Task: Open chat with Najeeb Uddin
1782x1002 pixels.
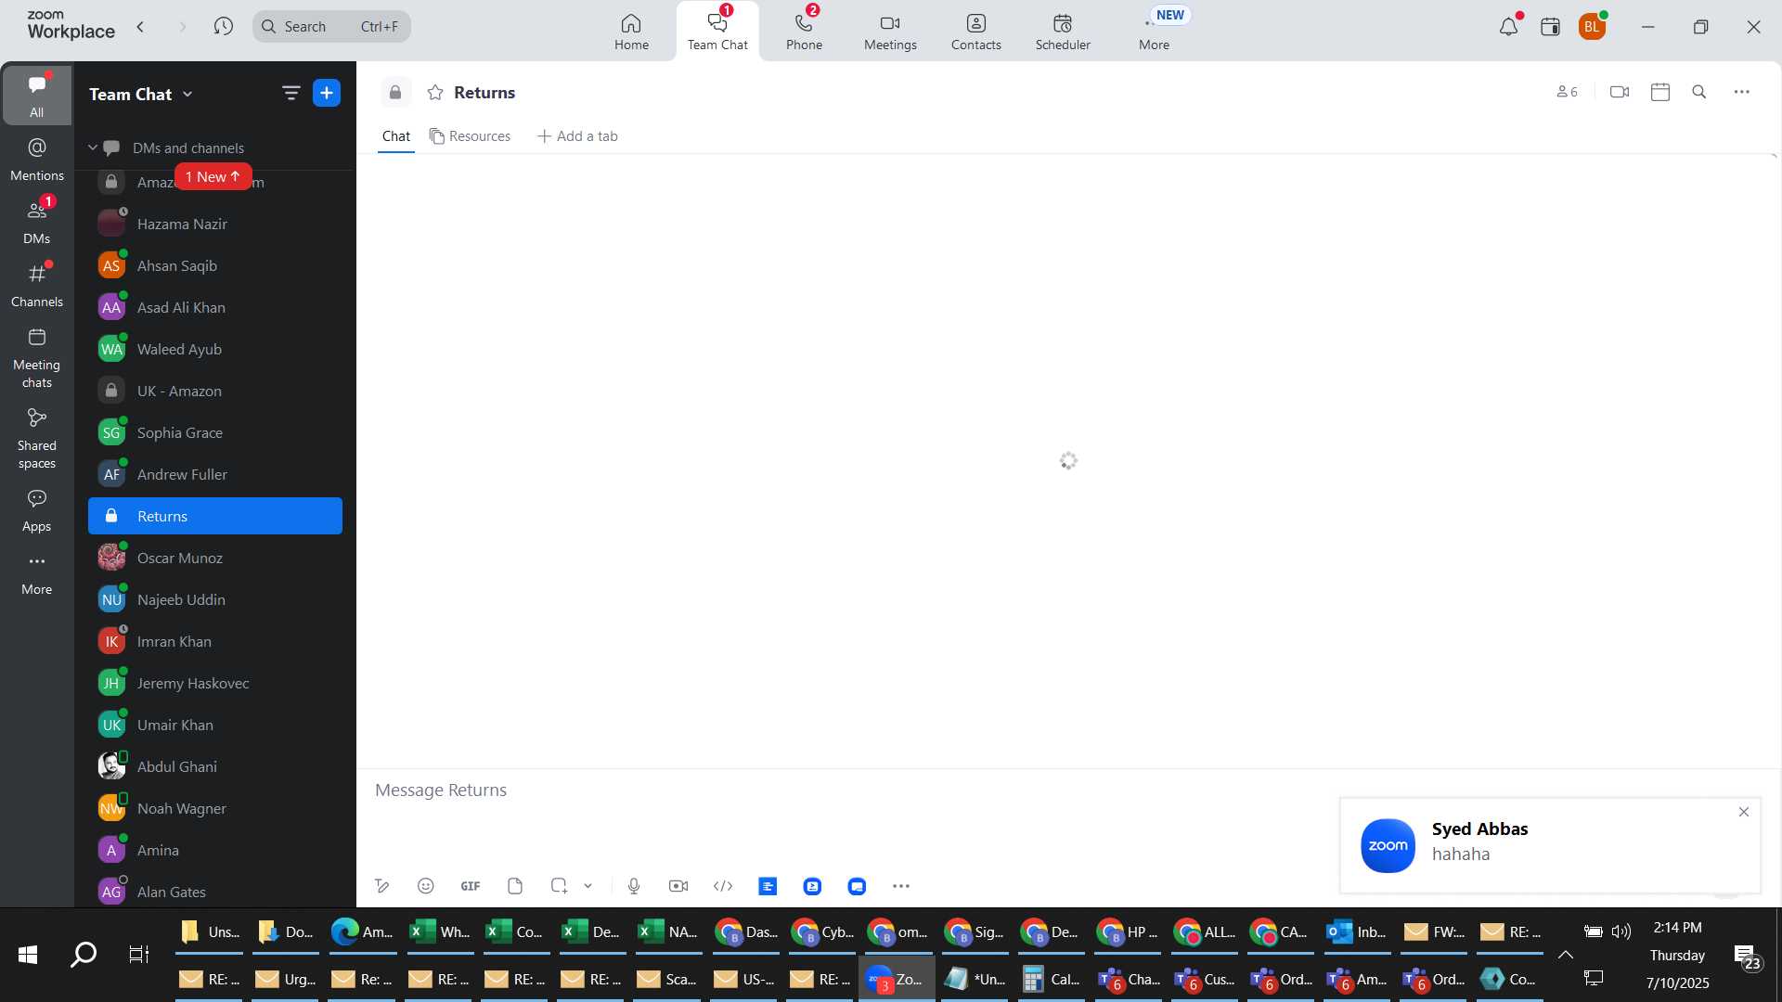Action: click(x=215, y=599)
